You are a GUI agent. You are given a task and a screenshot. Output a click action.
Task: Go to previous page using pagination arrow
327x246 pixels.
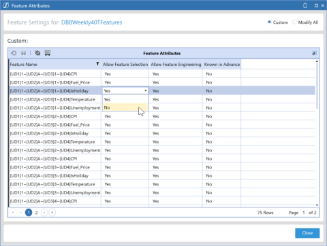[20, 213]
